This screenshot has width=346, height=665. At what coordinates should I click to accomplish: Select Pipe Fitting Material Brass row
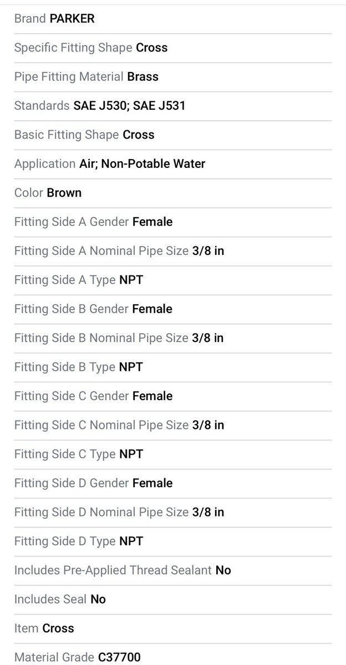pos(173,77)
